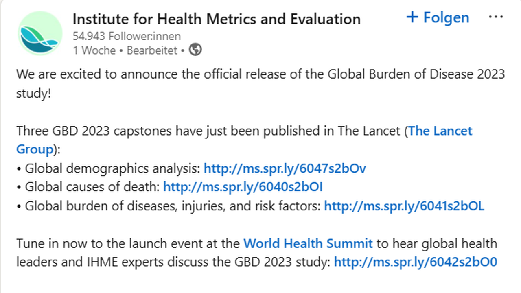Image resolution: width=521 pixels, height=293 pixels.
Task: Click the "Global causes of death:" bullet text
Action: (92, 187)
